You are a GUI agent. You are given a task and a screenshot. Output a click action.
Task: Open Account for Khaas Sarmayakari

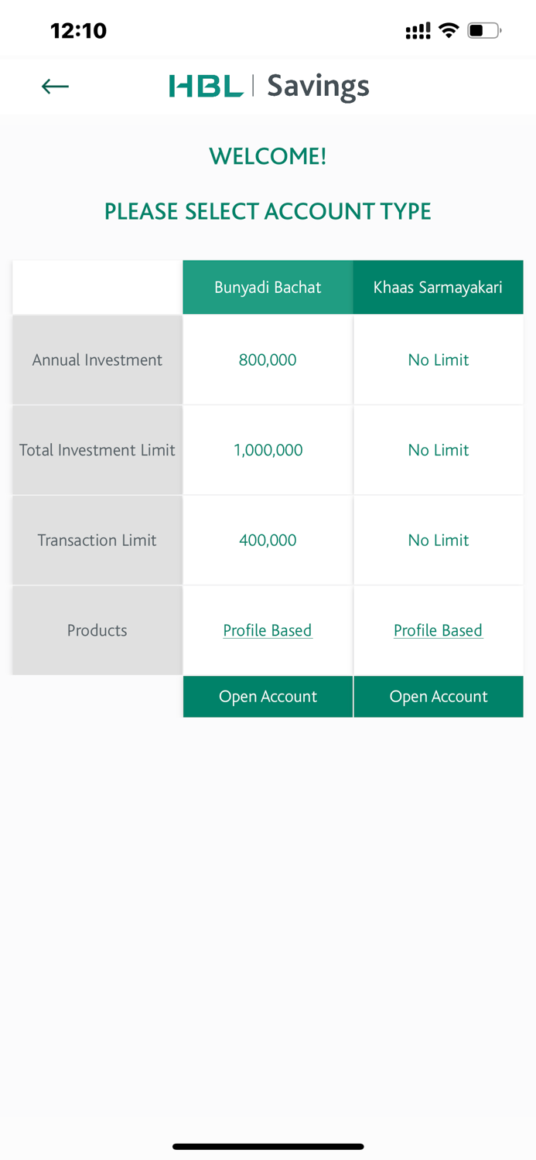pyautogui.click(x=438, y=696)
